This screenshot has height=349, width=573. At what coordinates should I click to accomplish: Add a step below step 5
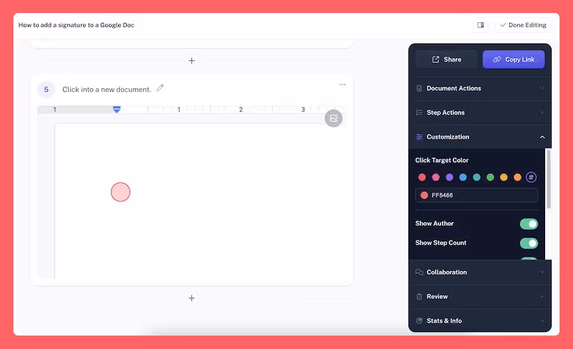192,298
